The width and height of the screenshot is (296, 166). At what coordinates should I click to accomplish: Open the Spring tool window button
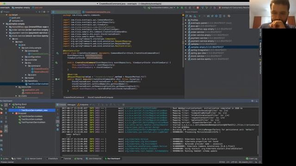pos(78,159)
